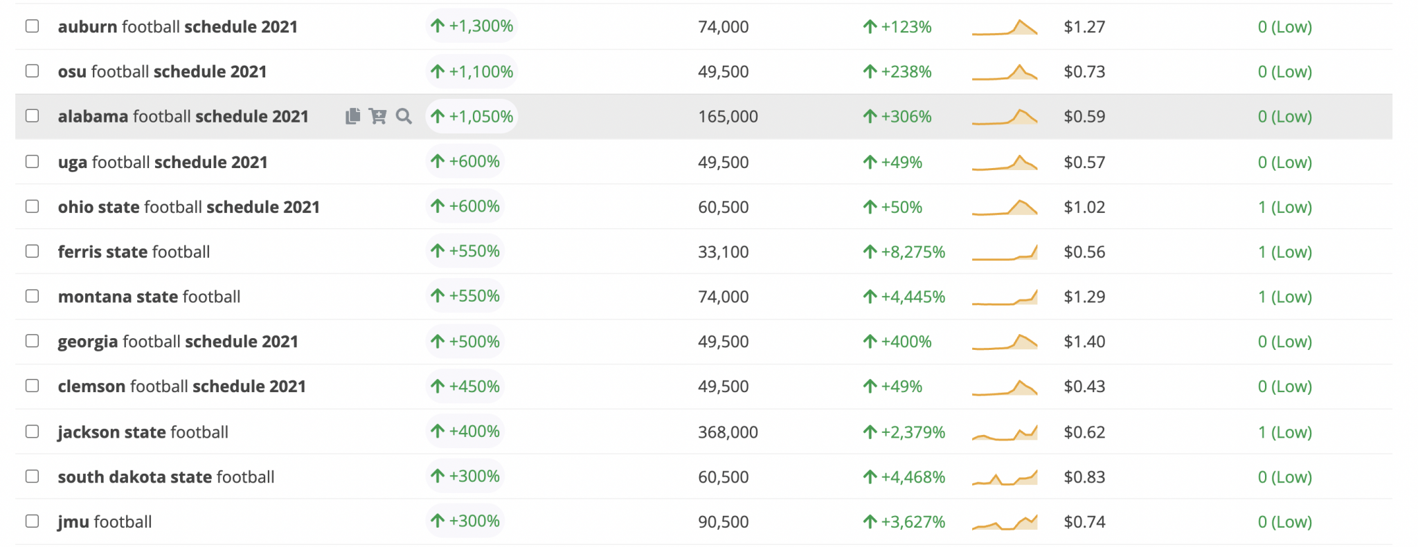View ferris state football trend sparkline
The width and height of the screenshot is (1418, 547).
tap(1005, 252)
